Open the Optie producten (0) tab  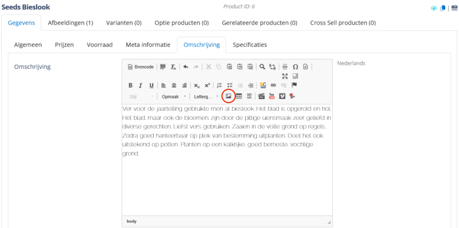coord(182,23)
